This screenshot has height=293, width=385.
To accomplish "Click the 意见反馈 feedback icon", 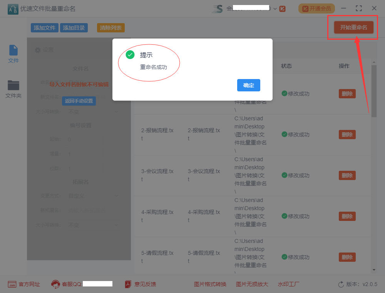I will (127, 284).
